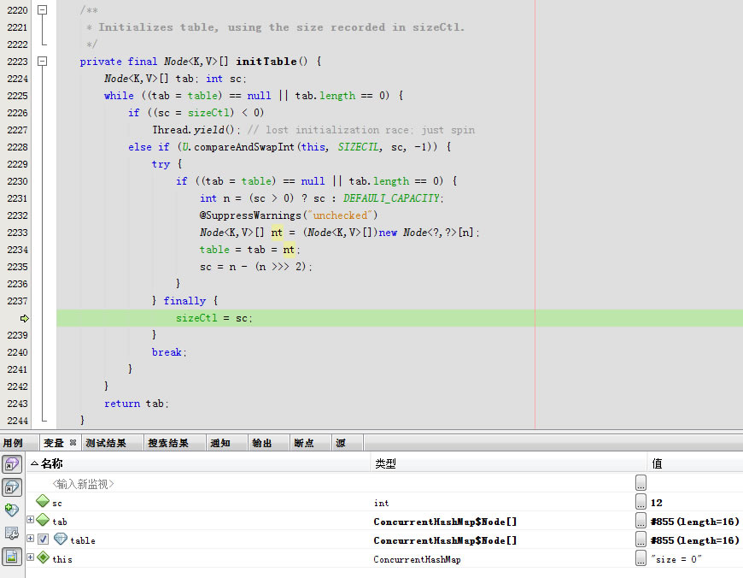
Task: Collapse the initTable method fold at line 2223
Action: [42, 62]
